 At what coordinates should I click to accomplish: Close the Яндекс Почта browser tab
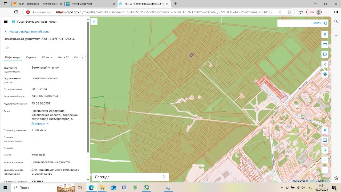tap(61, 4)
